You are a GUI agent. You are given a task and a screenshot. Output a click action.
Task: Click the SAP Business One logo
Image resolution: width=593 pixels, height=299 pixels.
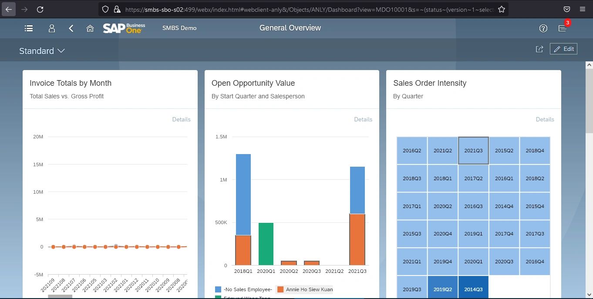[x=123, y=28]
